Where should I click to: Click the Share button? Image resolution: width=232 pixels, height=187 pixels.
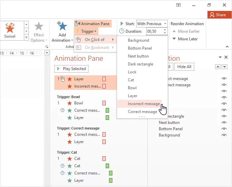[219, 15]
